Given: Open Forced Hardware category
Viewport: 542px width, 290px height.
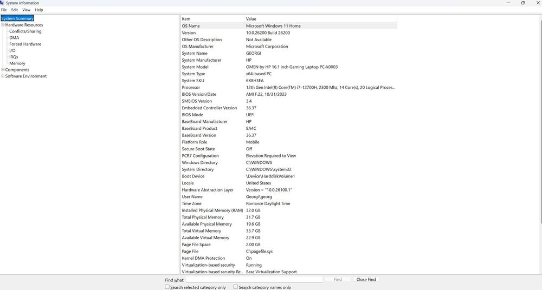Looking at the screenshot, I should point(25,44).
